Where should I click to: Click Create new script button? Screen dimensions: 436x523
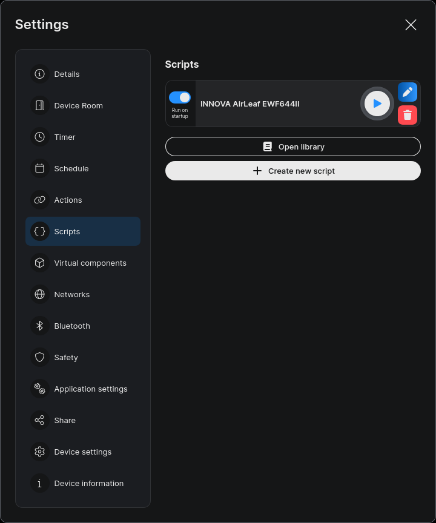[x=293, y=171]
